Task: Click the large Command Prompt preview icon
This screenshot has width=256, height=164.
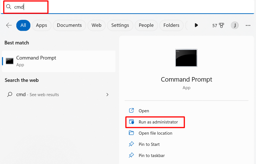Action: pos(186,58)
